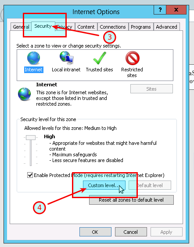The width and height of the screenshot is (194, 247).
Task: Open the Advanced tab
Action: pos(166,27)
